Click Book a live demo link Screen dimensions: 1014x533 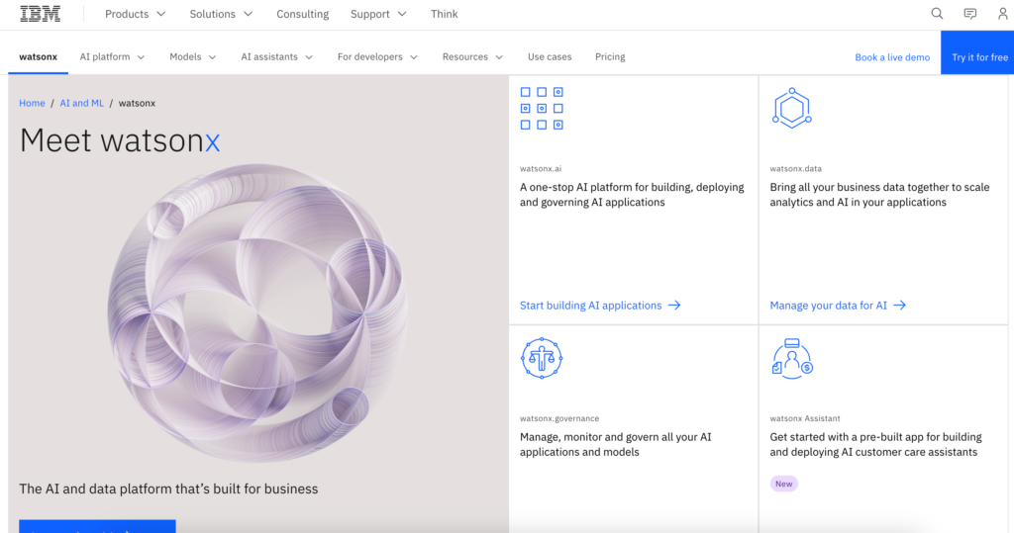click(892, 57)
